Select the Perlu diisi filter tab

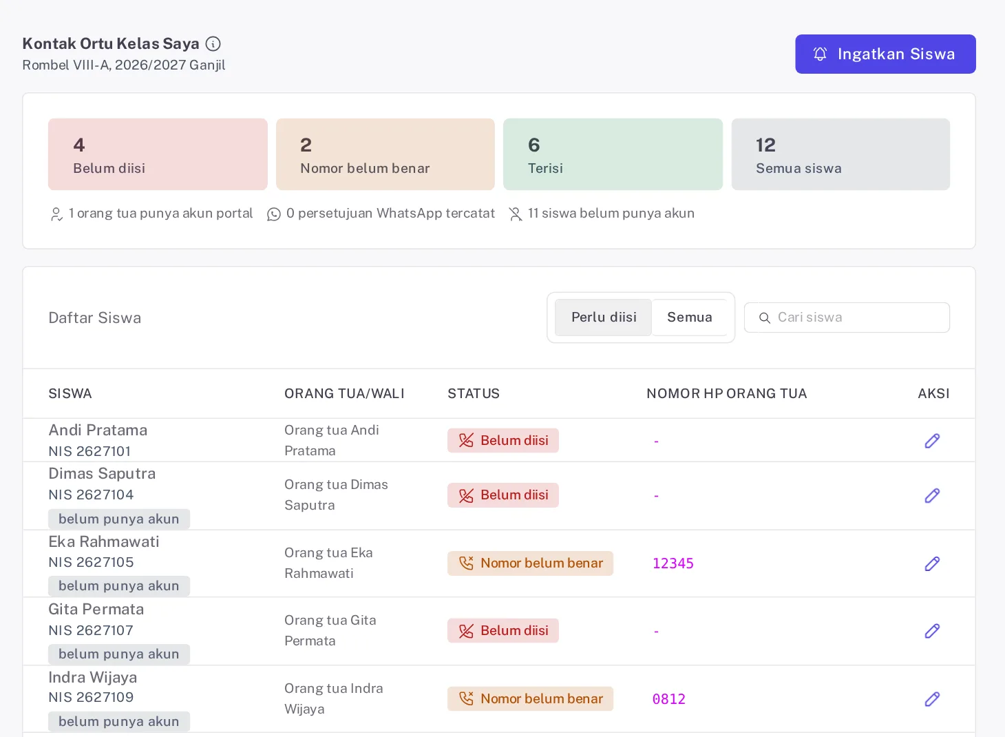tap(604, 318)
